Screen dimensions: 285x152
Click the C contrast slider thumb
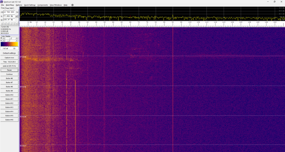pyautogui.click(x=9, y=40)
